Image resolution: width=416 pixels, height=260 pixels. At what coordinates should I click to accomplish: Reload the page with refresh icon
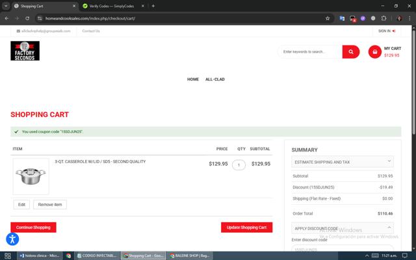click(x=27, y=18)
